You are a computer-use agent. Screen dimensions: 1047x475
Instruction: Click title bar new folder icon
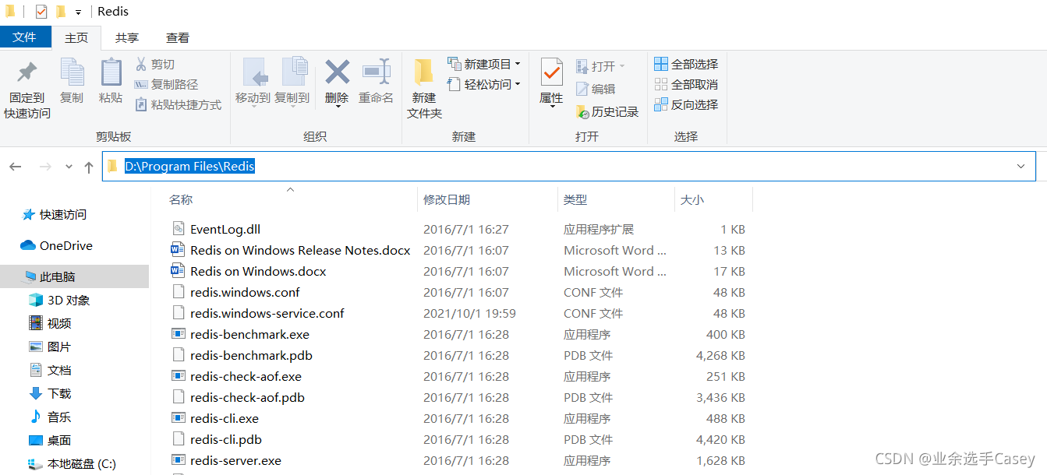click(60, 12)
